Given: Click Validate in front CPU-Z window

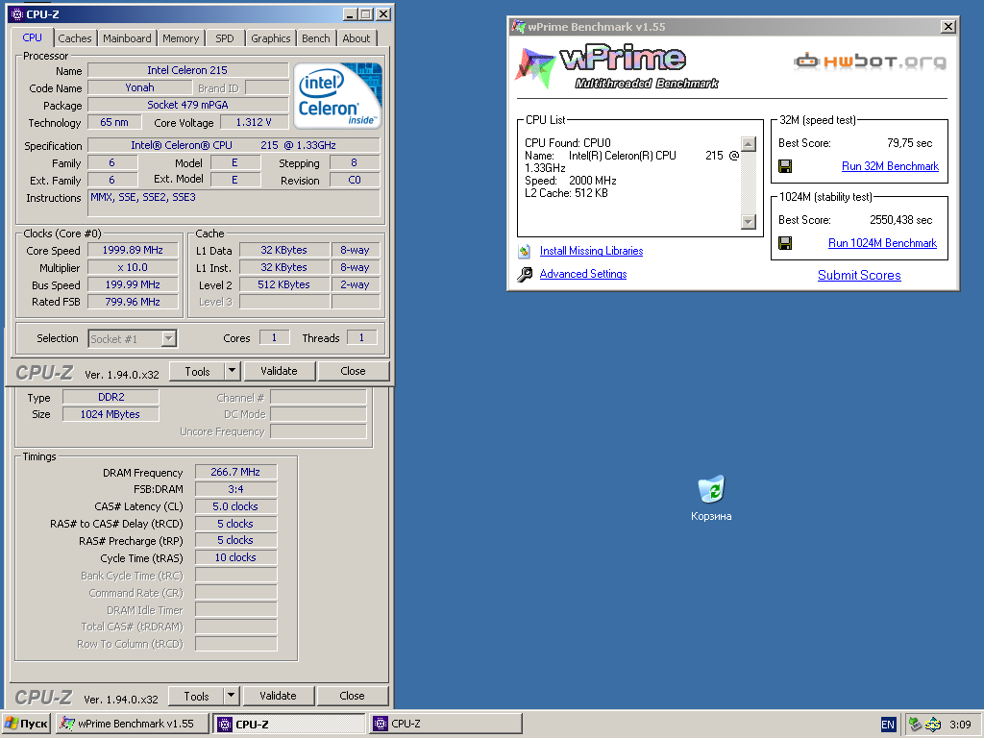Looking at the screenshot, I should coord(280,371).
